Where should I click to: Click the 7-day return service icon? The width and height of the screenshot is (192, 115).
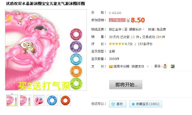(x=165, y=66)
